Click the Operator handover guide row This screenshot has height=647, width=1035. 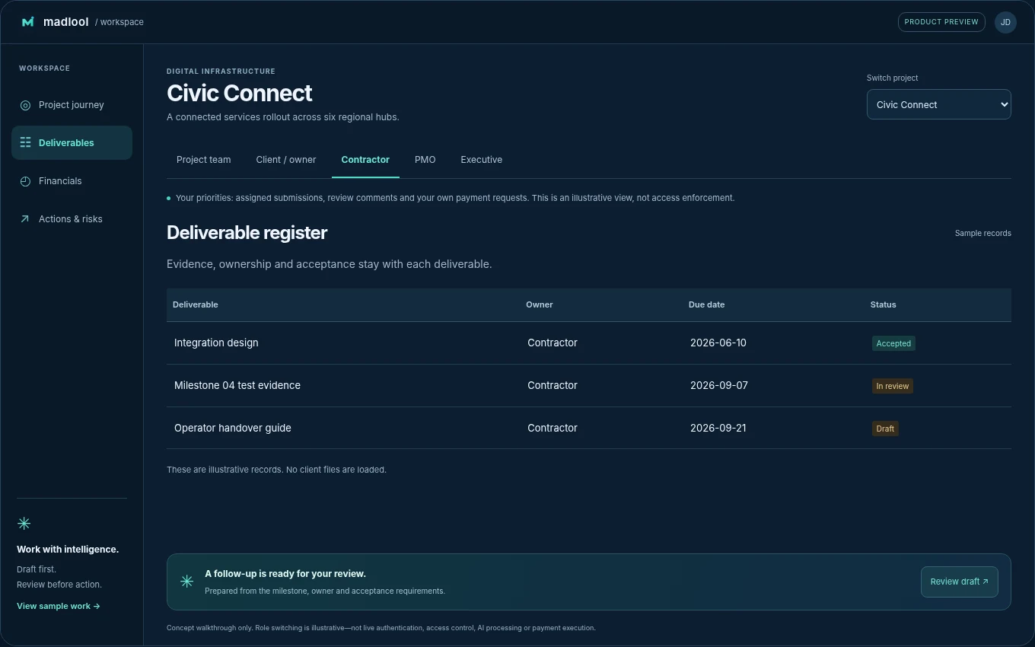point(589,428)
